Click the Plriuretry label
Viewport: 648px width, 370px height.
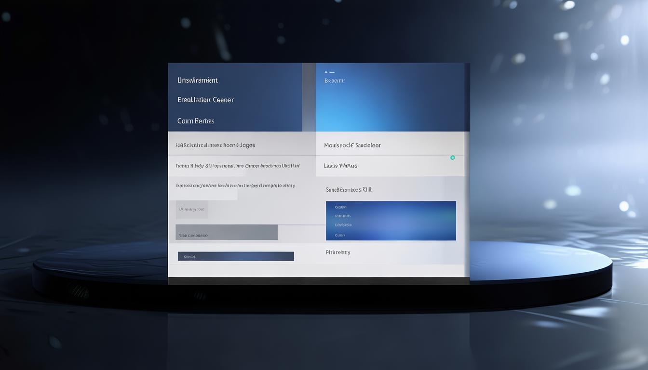click(338, 252)
